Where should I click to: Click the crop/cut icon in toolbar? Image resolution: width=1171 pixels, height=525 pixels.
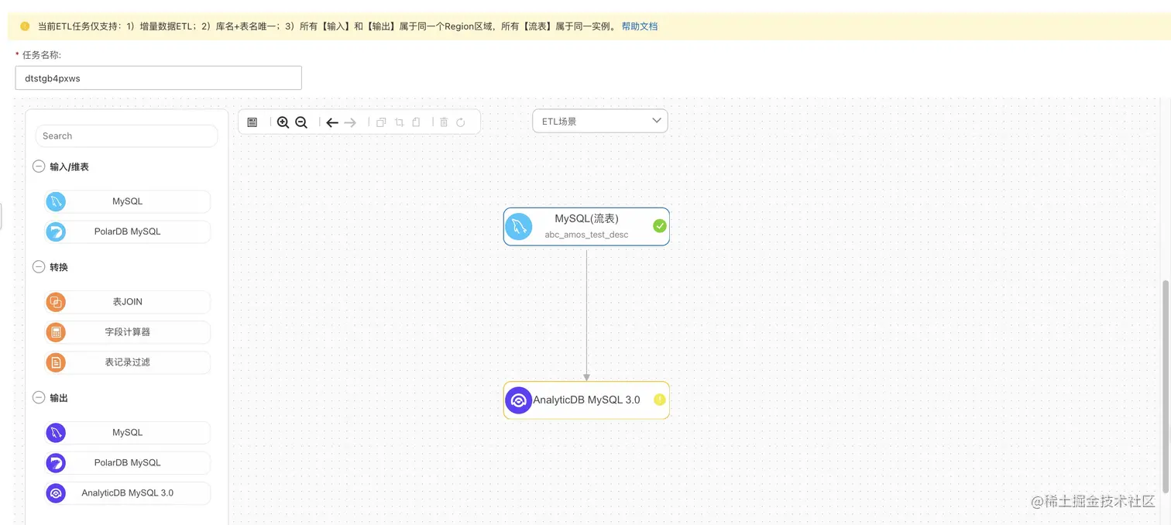point(399,122)
